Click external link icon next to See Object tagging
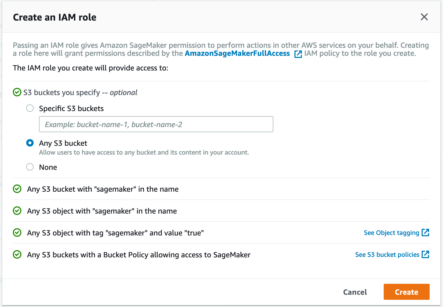Screen dimensions: 443x307 pyautogui.click(x=425, y=233)
